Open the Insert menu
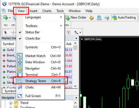 33,11
